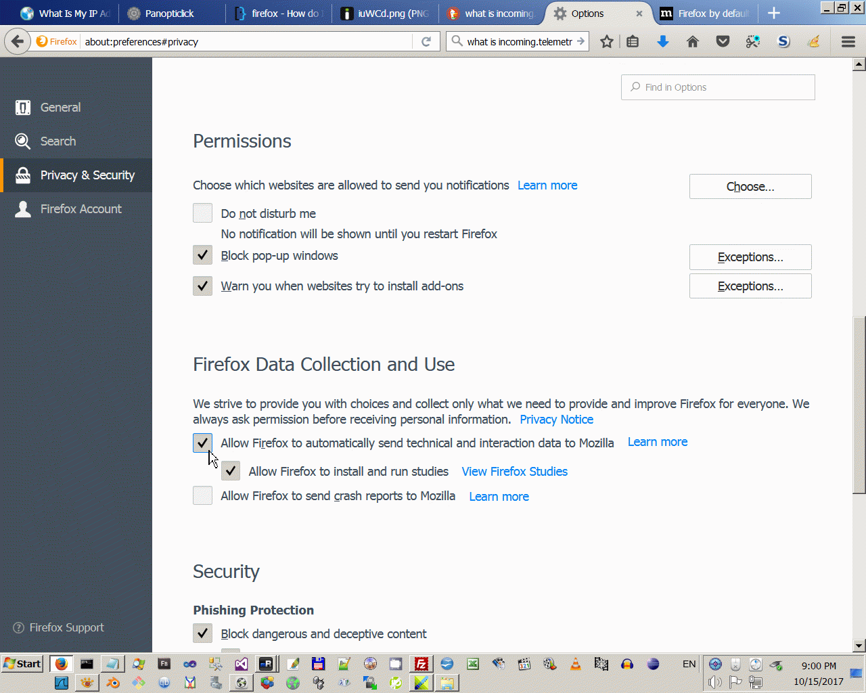Open Excel icon in the taskbar
The height and width of the screenshot is (693, 866).
coord(473,664)
